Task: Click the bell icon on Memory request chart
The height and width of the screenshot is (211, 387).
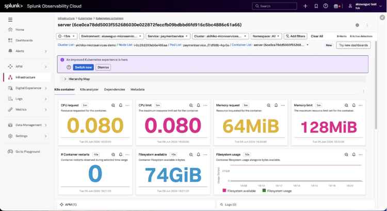Action: [x=276, y=105]
